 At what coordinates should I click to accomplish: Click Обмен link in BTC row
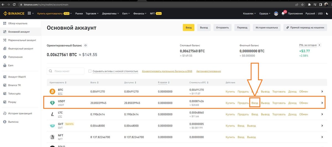(304, 91)
